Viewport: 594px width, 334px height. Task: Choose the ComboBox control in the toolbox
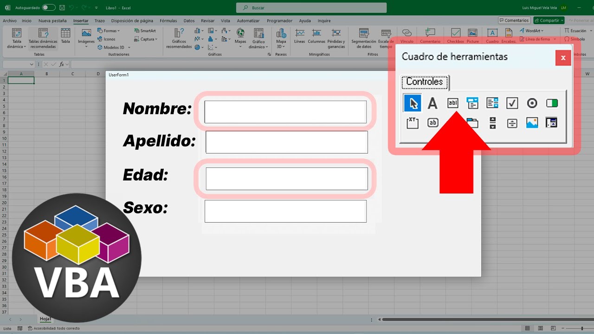(472, 103)
